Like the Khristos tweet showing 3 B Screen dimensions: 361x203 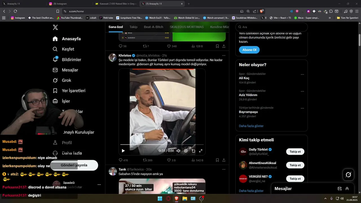tap(171, 160)
